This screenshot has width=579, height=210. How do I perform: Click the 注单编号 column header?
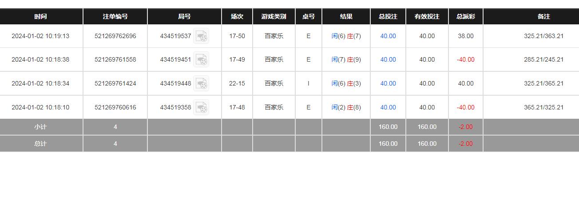click(115, 16)
